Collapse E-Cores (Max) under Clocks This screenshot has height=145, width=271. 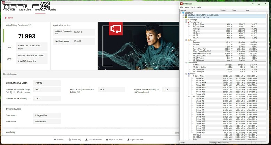click(x=189, y=96)
